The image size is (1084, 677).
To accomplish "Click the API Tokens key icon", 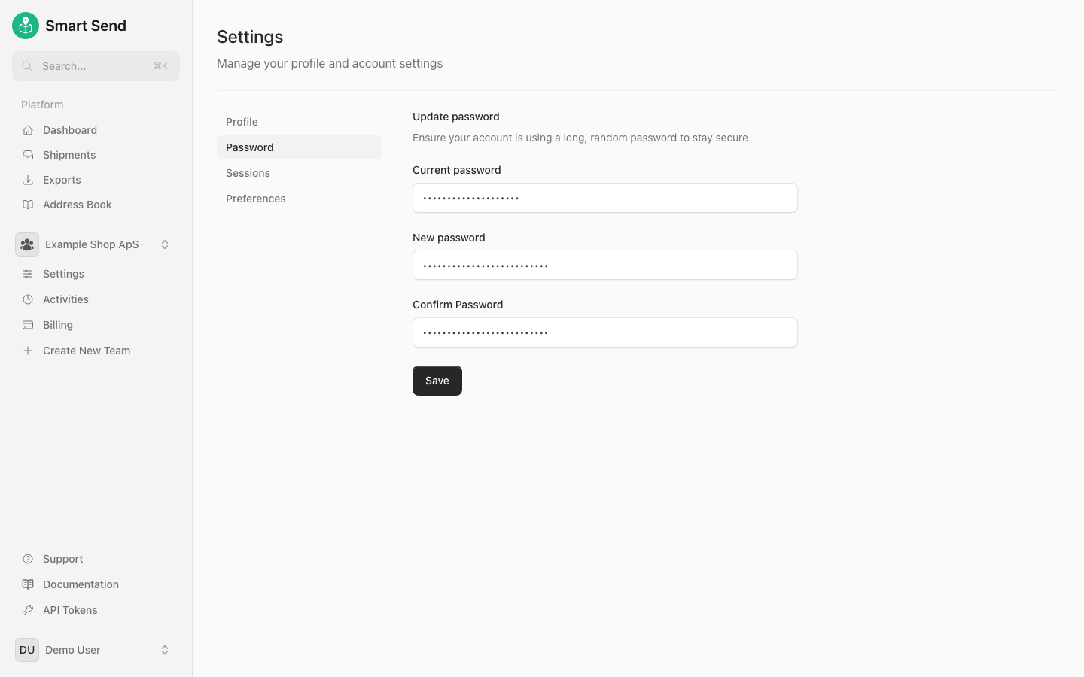I will click(x=27, y=610).
